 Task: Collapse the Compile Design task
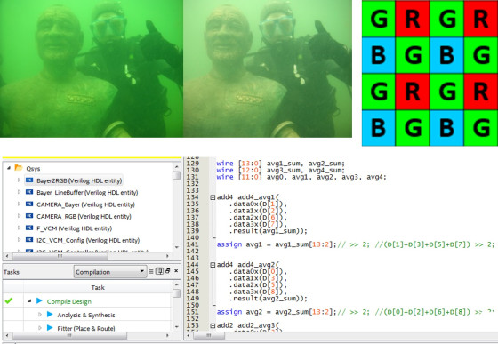click(x=29, y=300)
